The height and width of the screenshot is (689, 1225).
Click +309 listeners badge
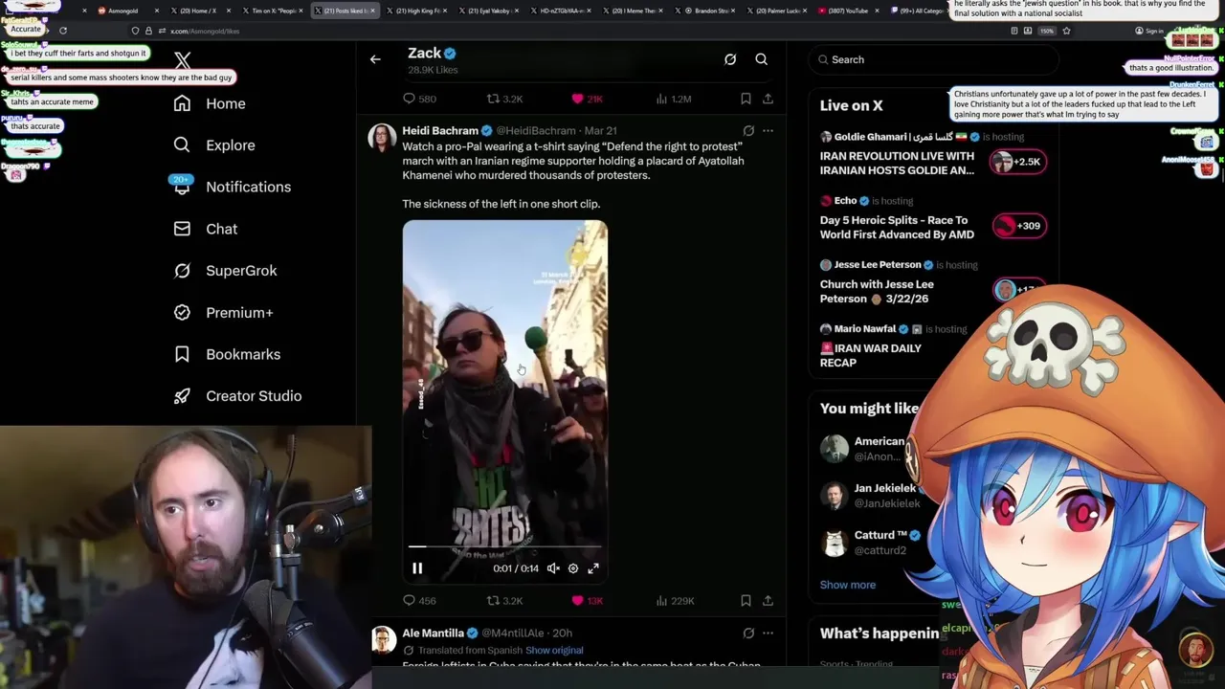(x=1018, y=226)
